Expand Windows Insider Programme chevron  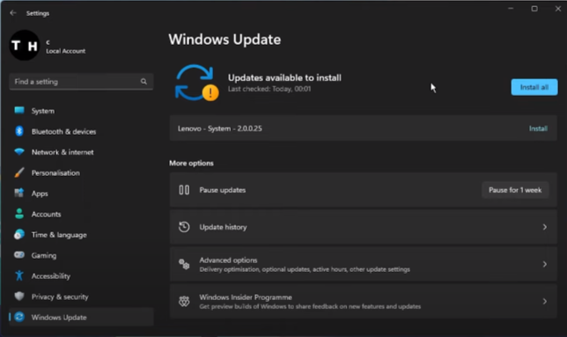[545, 301]
